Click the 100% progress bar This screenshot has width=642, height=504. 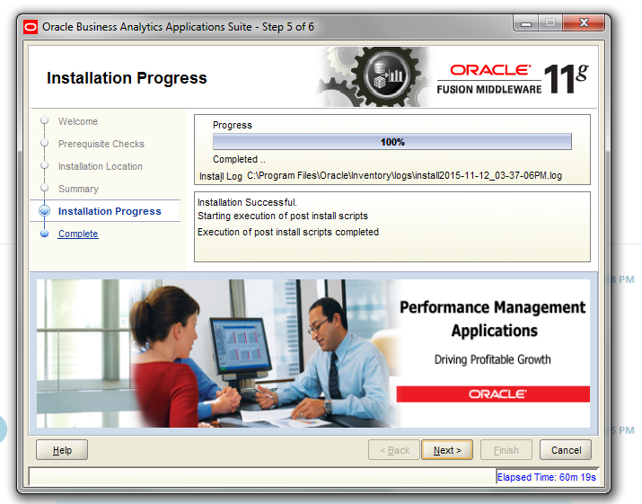point(392,142)
